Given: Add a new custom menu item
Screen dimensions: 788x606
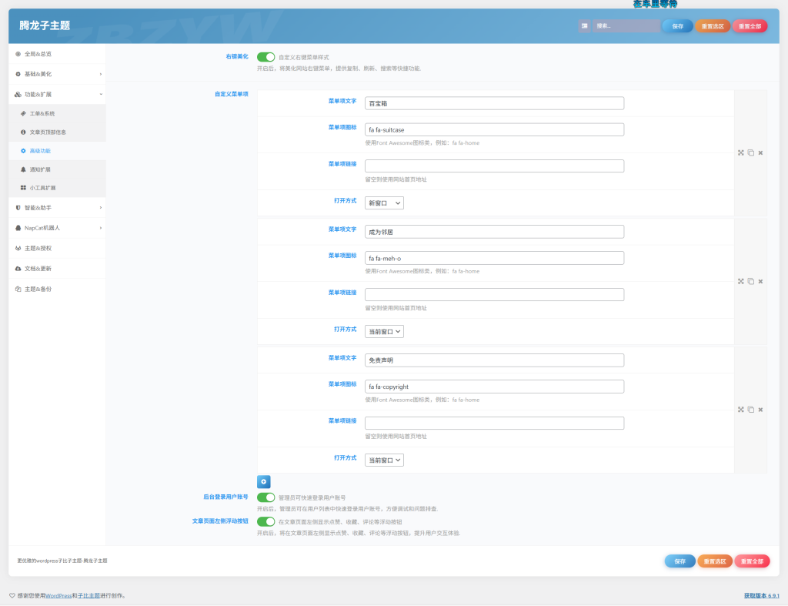Looking at the screenshot, I should [x=263, y=481].
